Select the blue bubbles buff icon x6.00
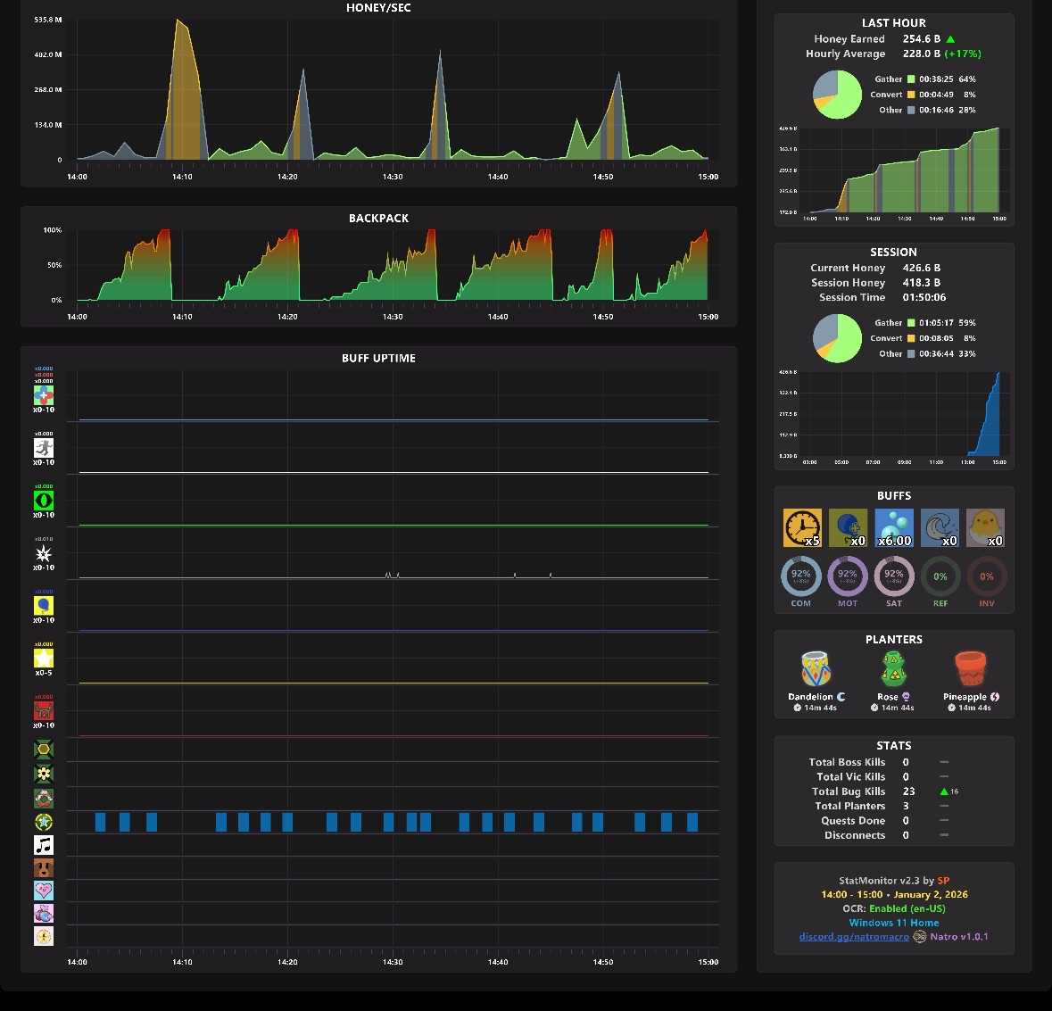The height and width of the screenshot is (1011, 1052). pos(894,527)
